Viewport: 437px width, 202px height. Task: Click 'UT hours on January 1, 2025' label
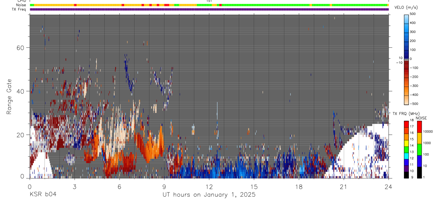point(209,195)
